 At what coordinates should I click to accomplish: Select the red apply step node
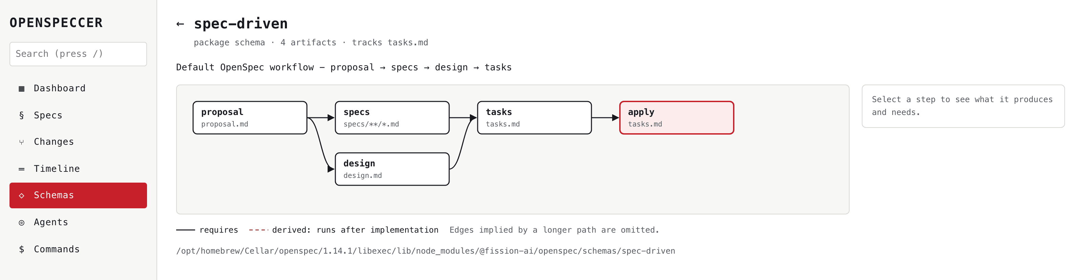tap(677, 118)
